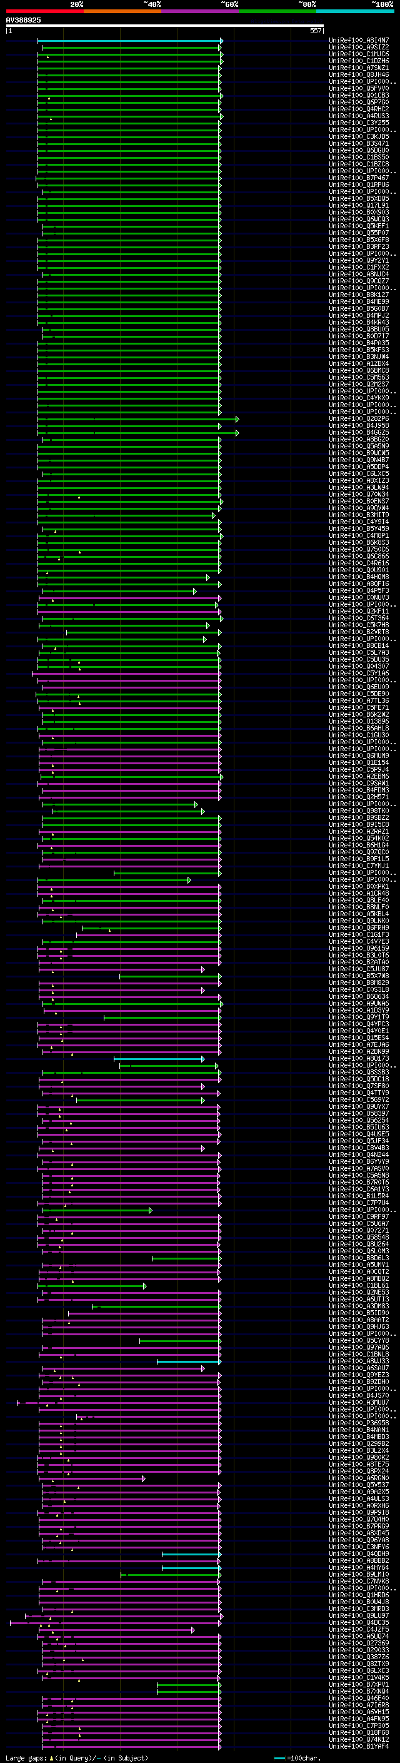Click the cyan ~100% identity color segment
400x1763 pixels.
[355, 11]
